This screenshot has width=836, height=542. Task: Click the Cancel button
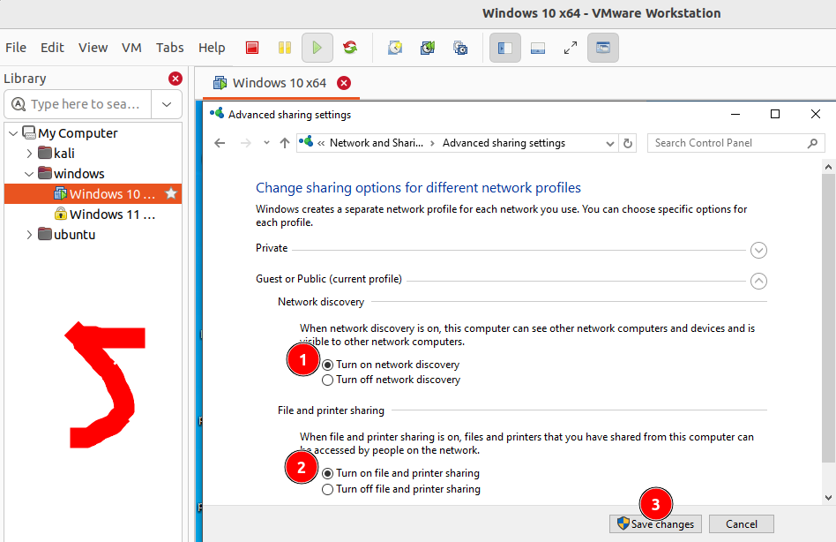point(741,523)
